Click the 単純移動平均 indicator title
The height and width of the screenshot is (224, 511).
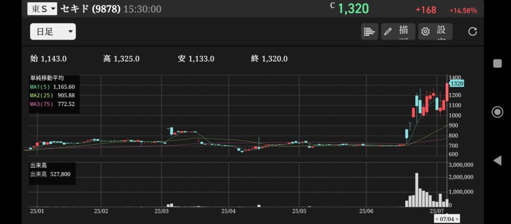47,78
